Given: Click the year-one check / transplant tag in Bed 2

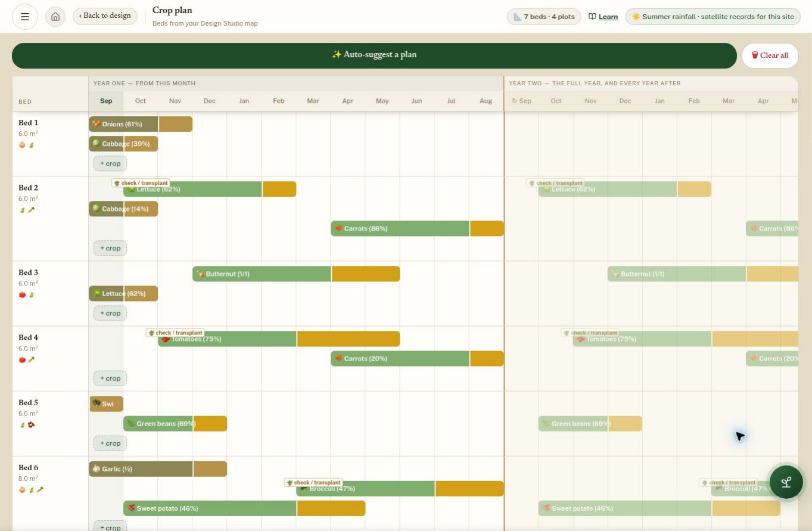Looking at the screenshot, I should tap(141, 183).
